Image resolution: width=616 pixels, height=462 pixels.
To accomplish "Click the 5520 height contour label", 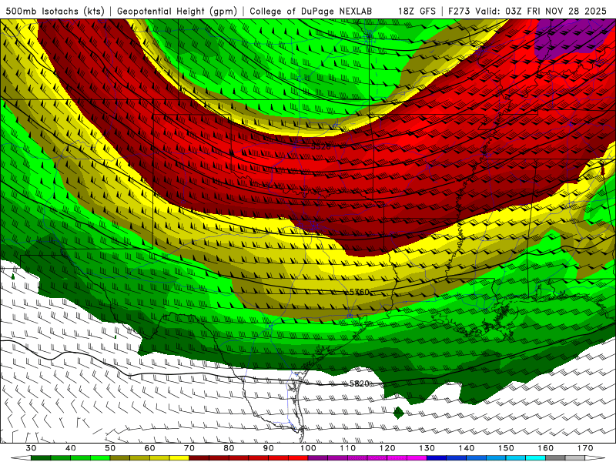I will [320, 146].
